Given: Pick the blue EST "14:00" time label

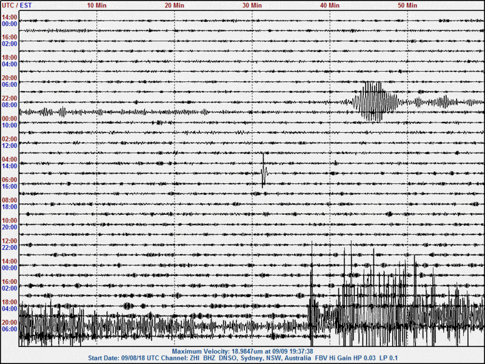Looking at the screenshot, I should point(10,166).
